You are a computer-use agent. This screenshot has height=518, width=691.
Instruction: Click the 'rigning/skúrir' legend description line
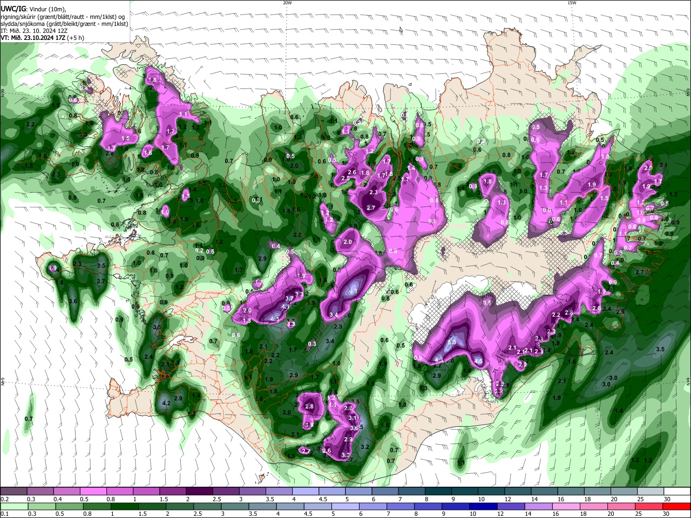63,16
